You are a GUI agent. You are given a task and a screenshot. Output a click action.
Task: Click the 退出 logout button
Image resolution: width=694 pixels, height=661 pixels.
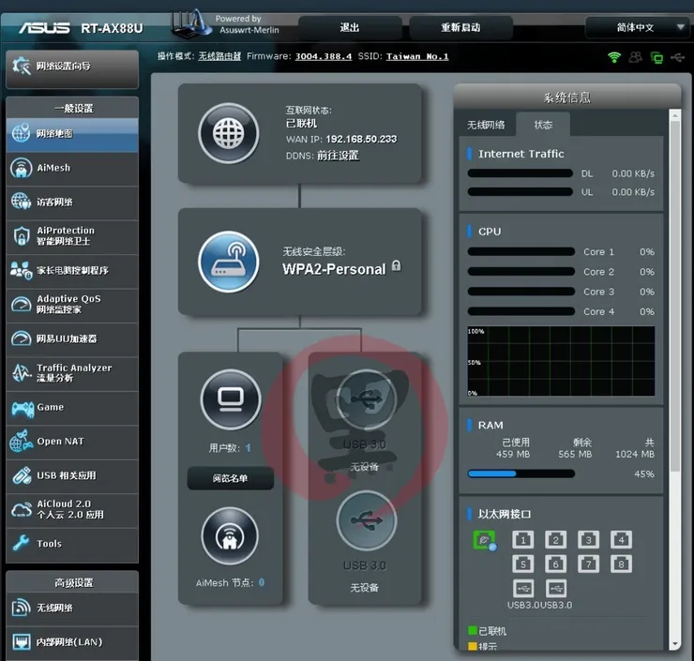coord(350,27)
